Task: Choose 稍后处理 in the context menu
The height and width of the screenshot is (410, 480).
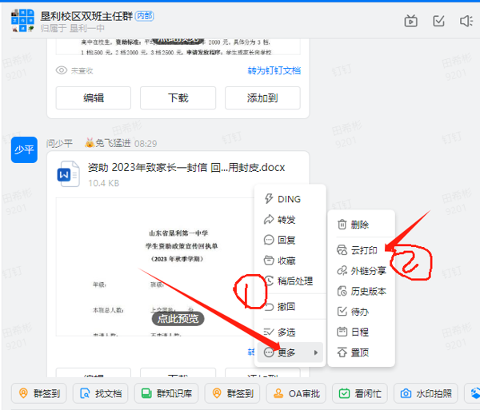Action: [x=290, y=281]
